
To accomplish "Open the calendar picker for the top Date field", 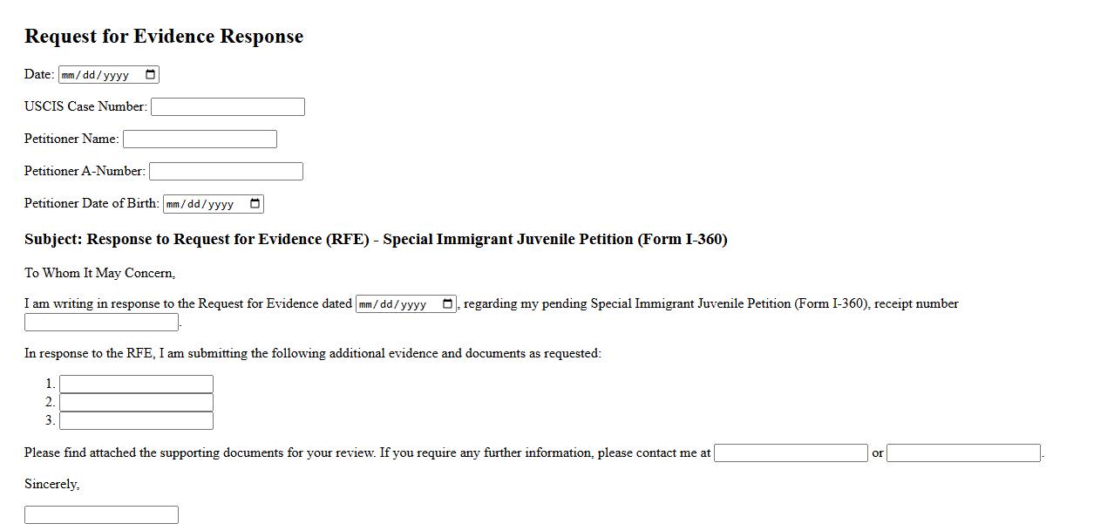I will 151,75.
